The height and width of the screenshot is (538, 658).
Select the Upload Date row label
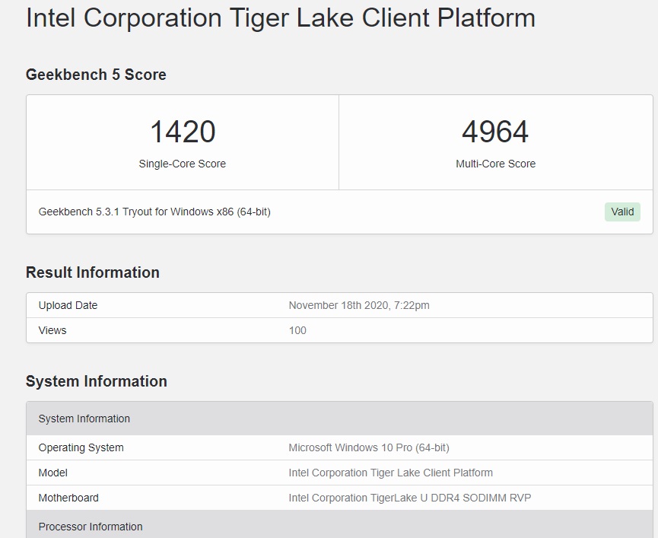(x=68, y=305)
